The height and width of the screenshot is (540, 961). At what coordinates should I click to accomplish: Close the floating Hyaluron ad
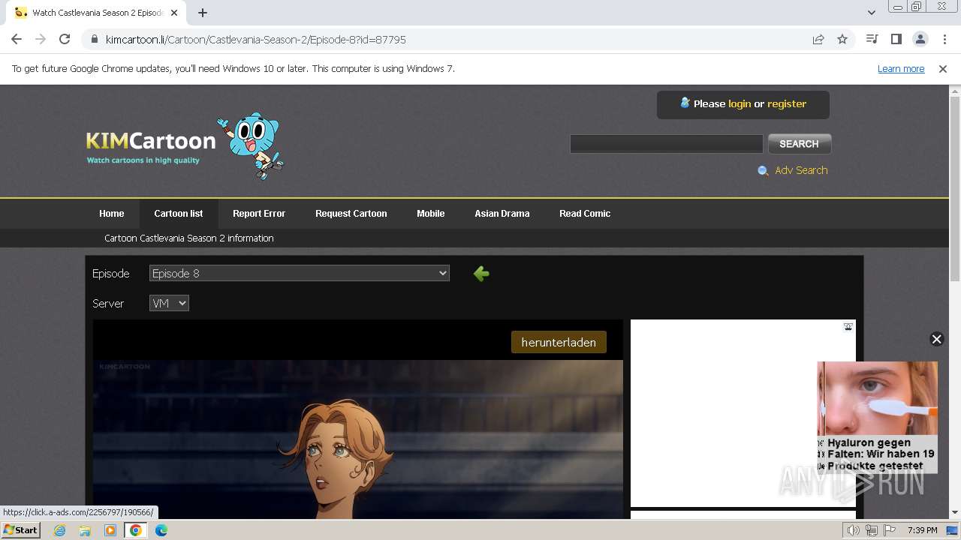point(936,339)
